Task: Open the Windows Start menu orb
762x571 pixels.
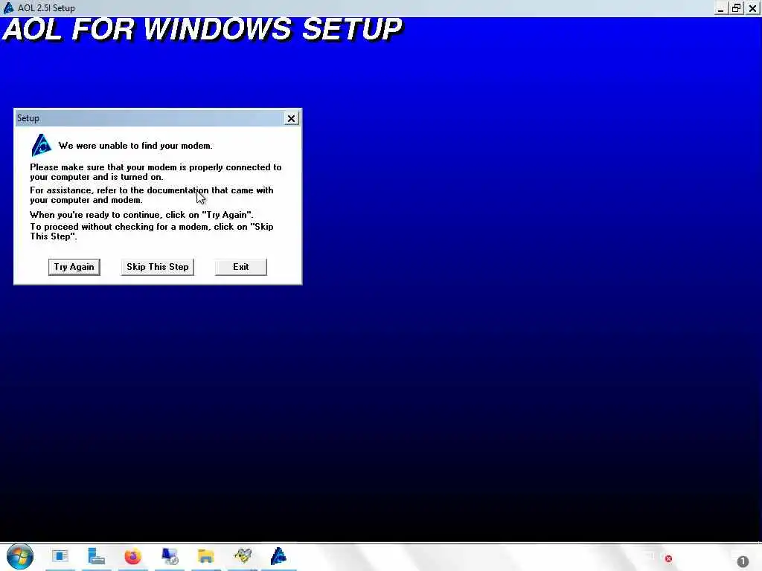Action: click(20, 556)
